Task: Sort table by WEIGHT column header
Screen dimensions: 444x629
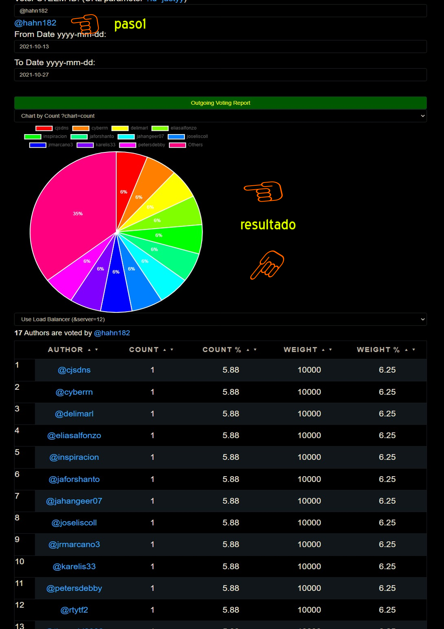Action: pos(300,350)
